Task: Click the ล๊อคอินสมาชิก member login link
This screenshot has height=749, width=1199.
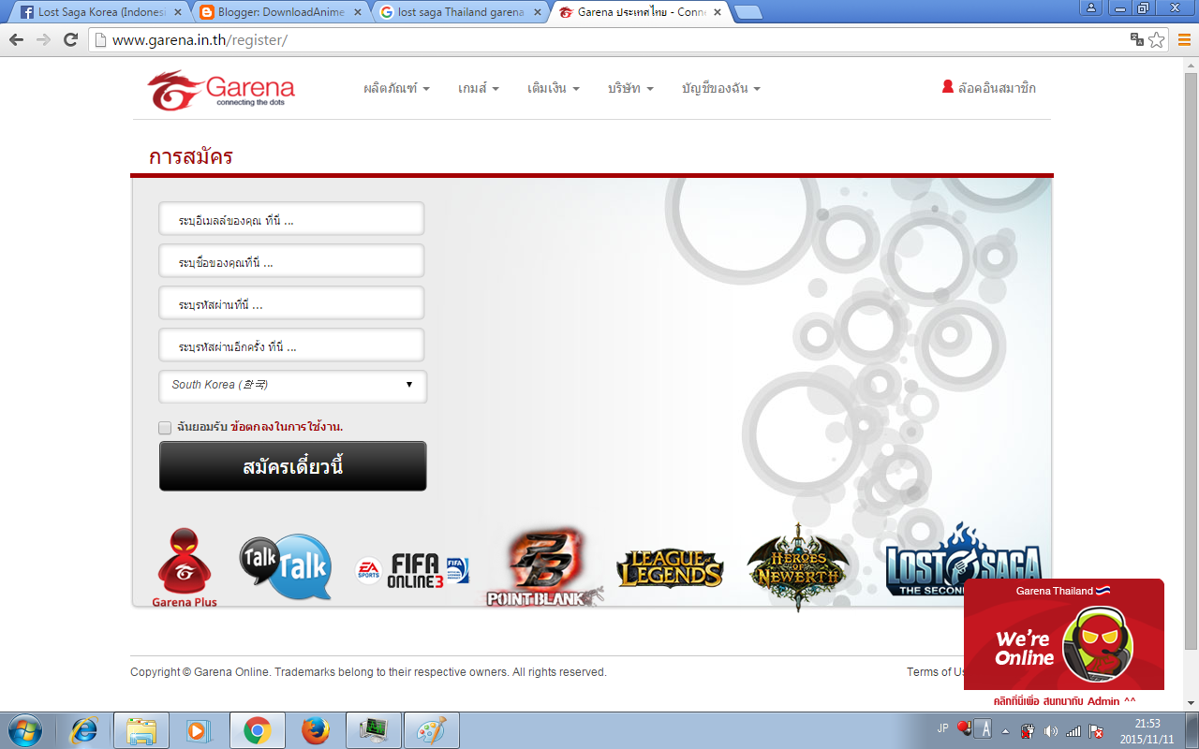Action: 997,88
